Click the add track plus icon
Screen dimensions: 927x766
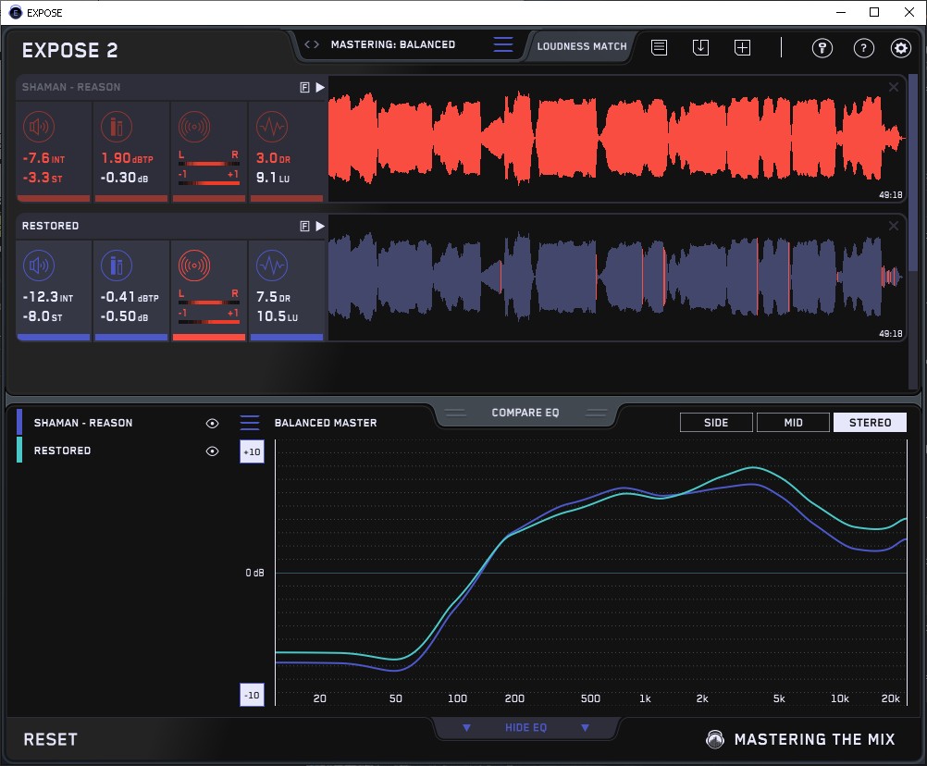742,47
